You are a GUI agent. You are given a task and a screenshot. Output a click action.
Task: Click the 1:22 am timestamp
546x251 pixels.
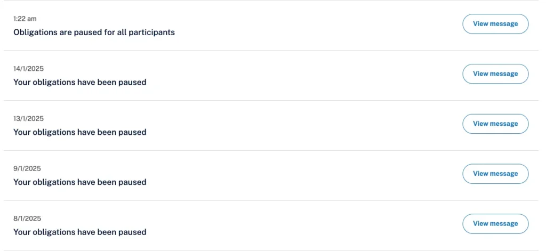(x=25, y=19)
